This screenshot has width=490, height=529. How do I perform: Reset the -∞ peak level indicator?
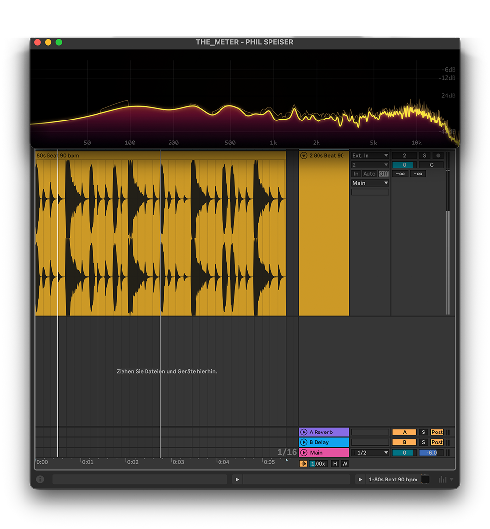(x=400, y=174)
